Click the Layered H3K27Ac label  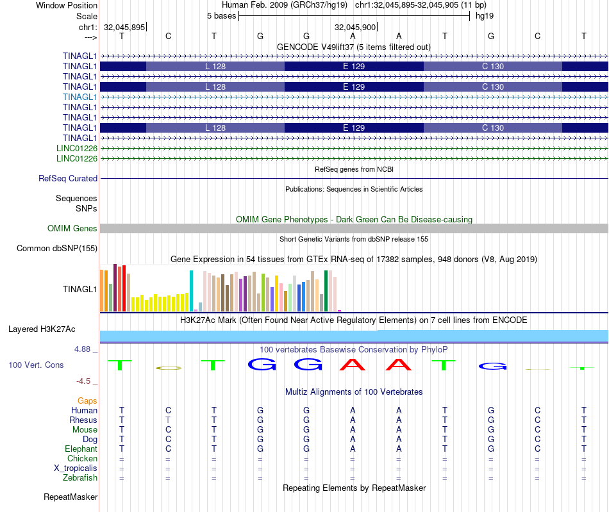(x=42, y=329)
